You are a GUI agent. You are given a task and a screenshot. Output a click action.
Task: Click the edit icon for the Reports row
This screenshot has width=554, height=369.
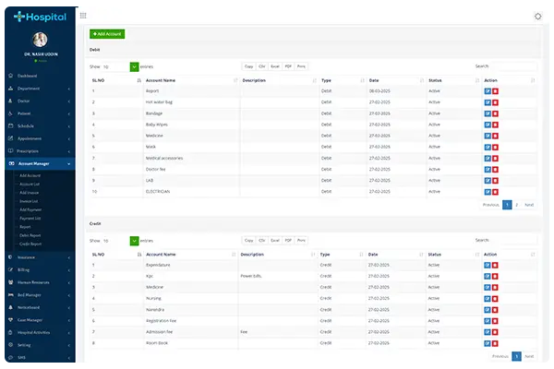point(488,91)
